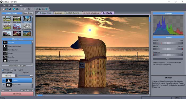Viewport: 186px width, 99px height.
Task: Expand the Add Effect arrow menu
Action: click(x=32, y=66)
